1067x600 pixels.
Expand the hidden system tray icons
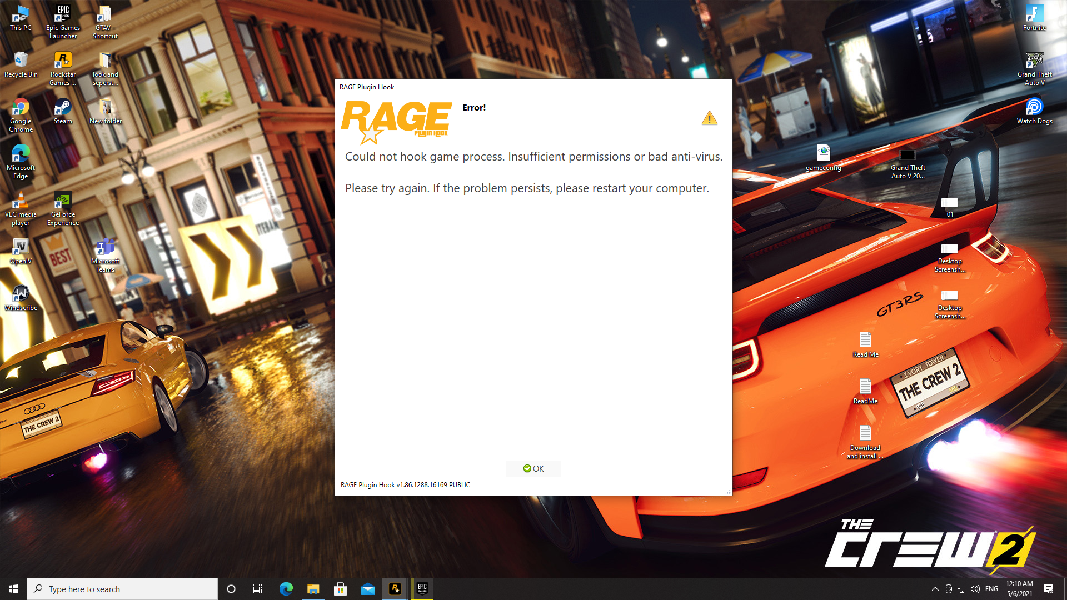935,589
